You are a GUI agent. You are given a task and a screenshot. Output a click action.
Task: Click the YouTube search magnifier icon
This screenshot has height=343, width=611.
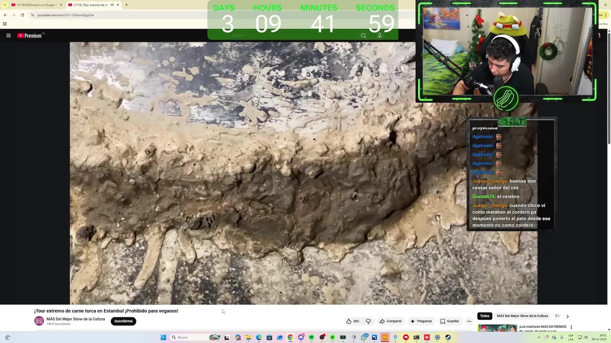tap(363, 35)
